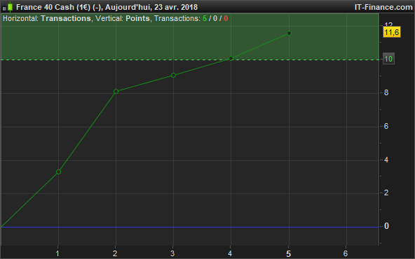Open the IT-Finance.com link

tap(383, 7)
